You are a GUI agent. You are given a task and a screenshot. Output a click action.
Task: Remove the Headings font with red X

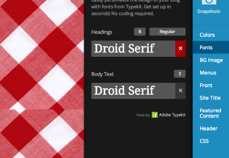tap(180, 48)
